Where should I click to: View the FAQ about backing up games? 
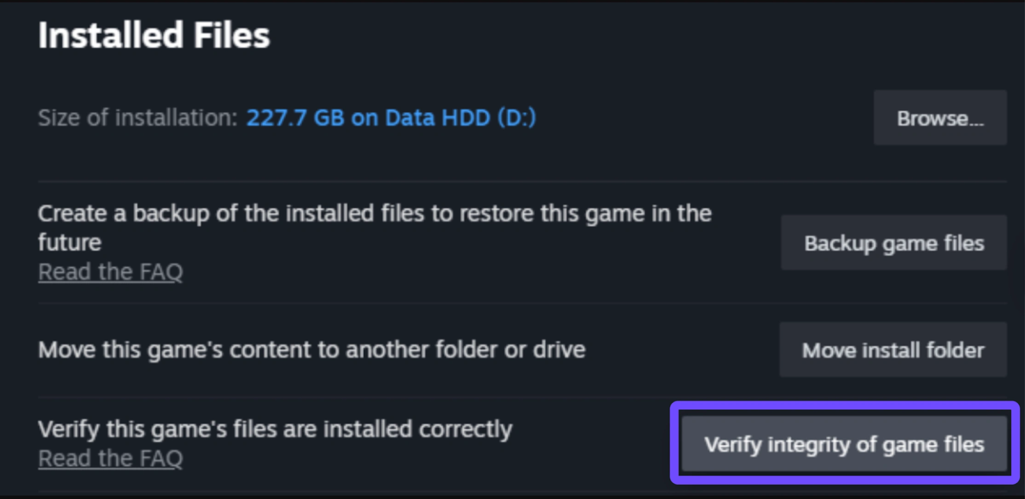110,272
